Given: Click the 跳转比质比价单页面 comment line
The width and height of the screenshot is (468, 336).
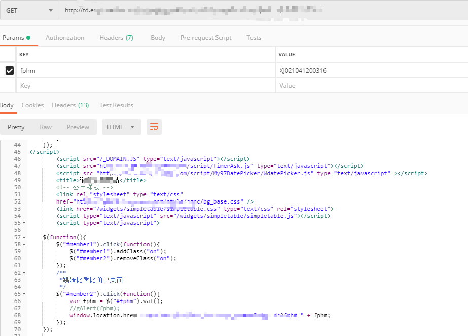Looking at the screenshot, I should pyautogui.click(x=91, y=280).
